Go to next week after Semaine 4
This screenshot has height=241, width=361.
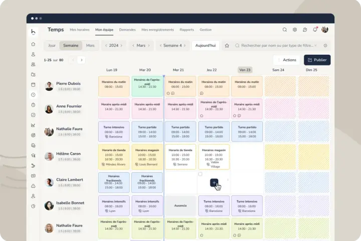(x=185, y=45)
